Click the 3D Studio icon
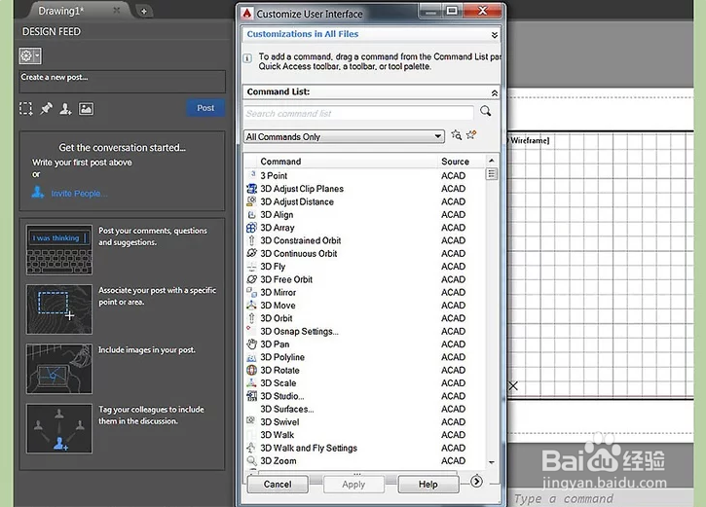 [251, 396]
